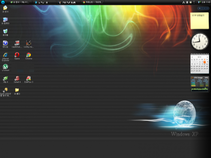
Task: Open the Chrome desktop shortcut
Action: tap(29, 54)
